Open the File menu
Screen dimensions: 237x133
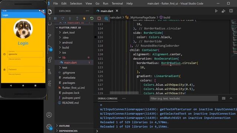coord(56,3)
